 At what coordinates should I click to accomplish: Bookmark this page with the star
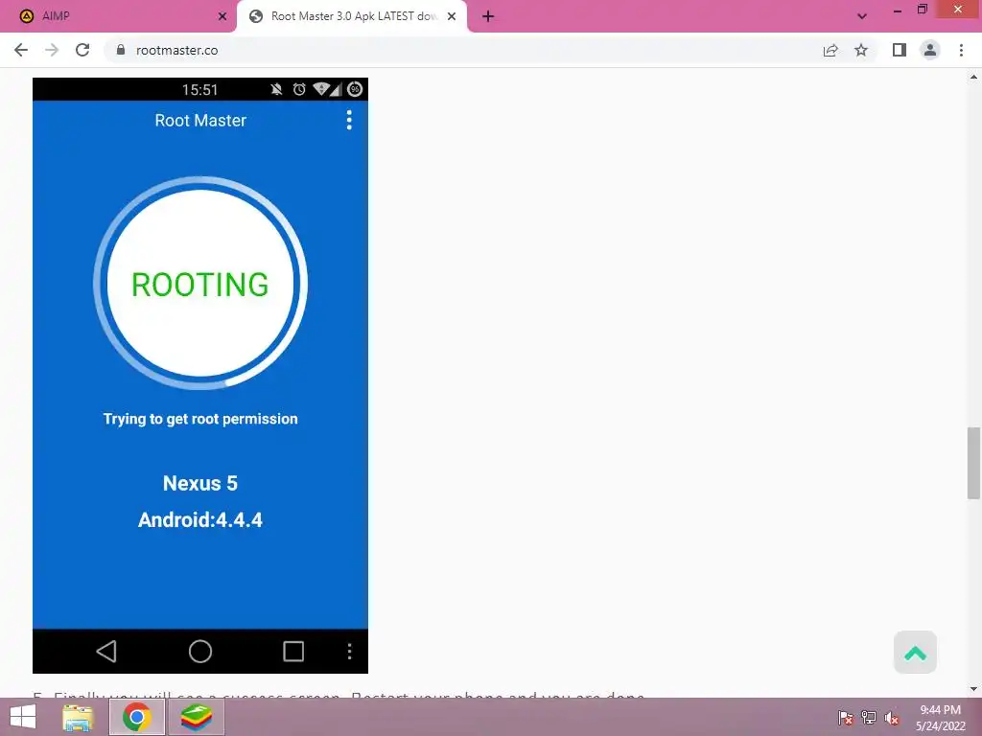coord(861,50)
